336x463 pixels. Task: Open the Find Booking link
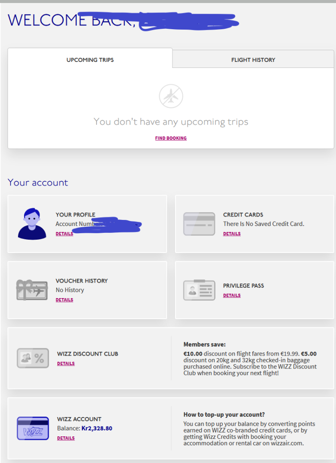pos(171,138)
